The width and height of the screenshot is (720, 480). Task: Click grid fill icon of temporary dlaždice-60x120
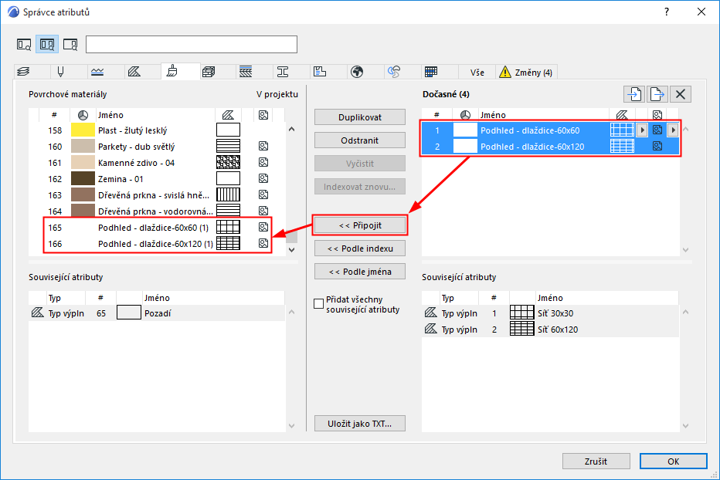pyautogui.click(x=622, y=147)
